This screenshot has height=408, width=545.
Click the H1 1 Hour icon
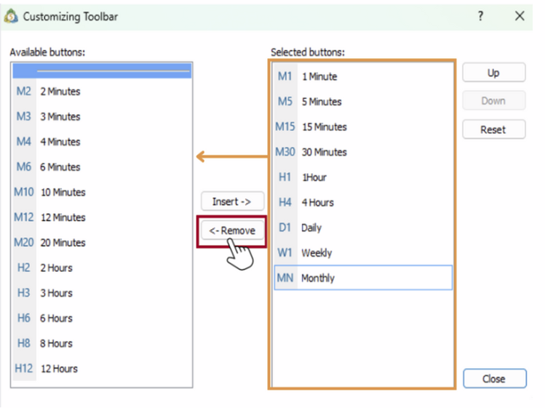coord(285,177)
